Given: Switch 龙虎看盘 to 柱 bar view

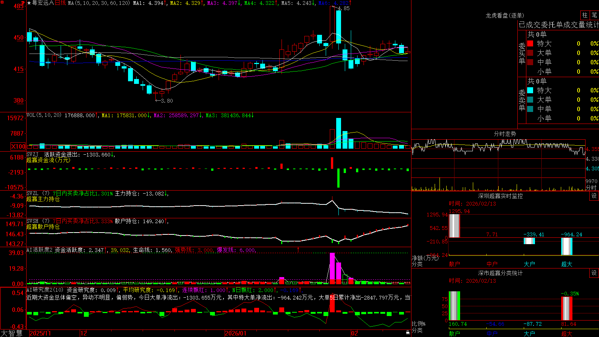Looking at the screenshot, I should pyautogui.click(x=585, y=15).
